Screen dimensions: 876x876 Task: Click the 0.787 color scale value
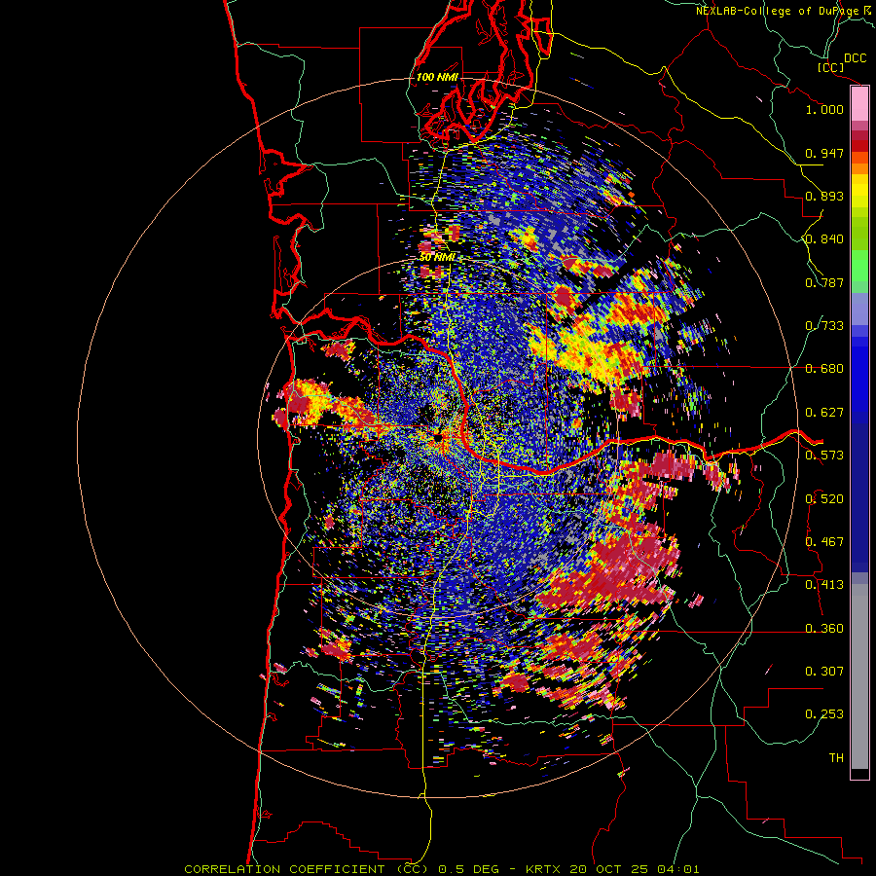[824, 282]
